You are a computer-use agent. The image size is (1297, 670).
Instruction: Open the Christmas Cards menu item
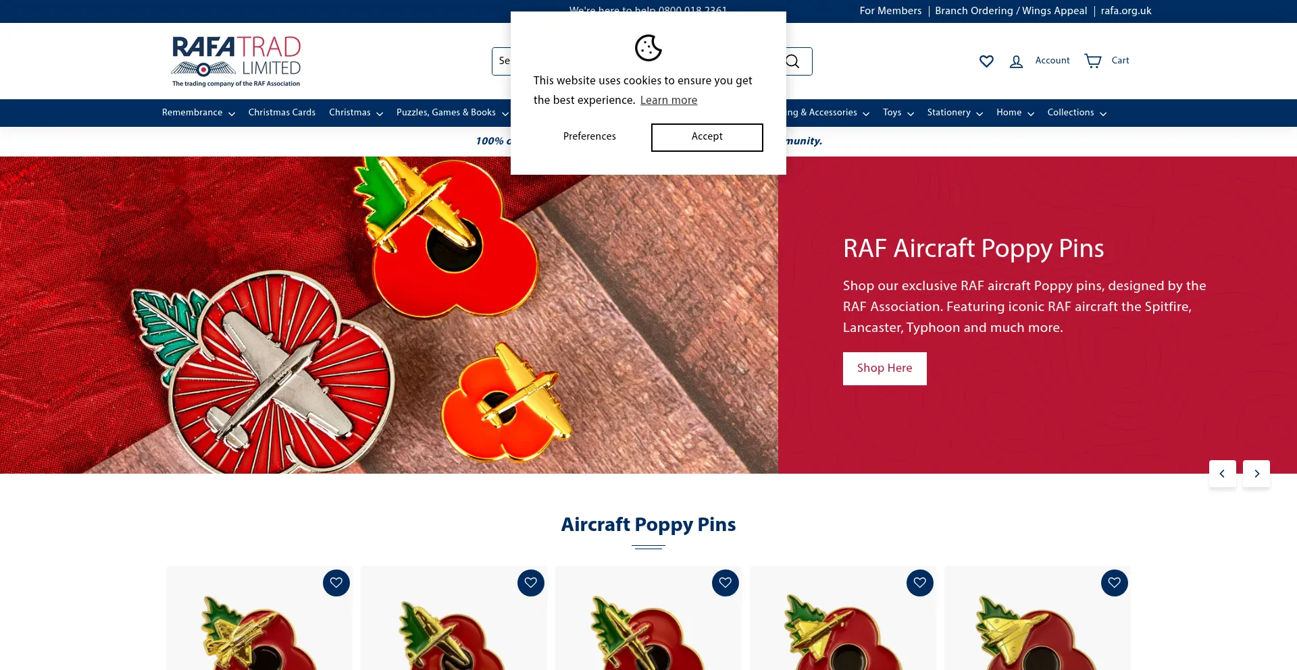(282, 113)
